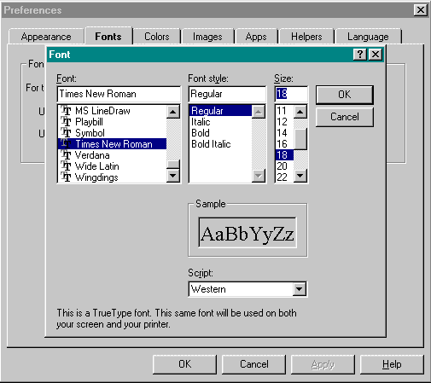Close the Preferences window with its X button

pos(421,10)
